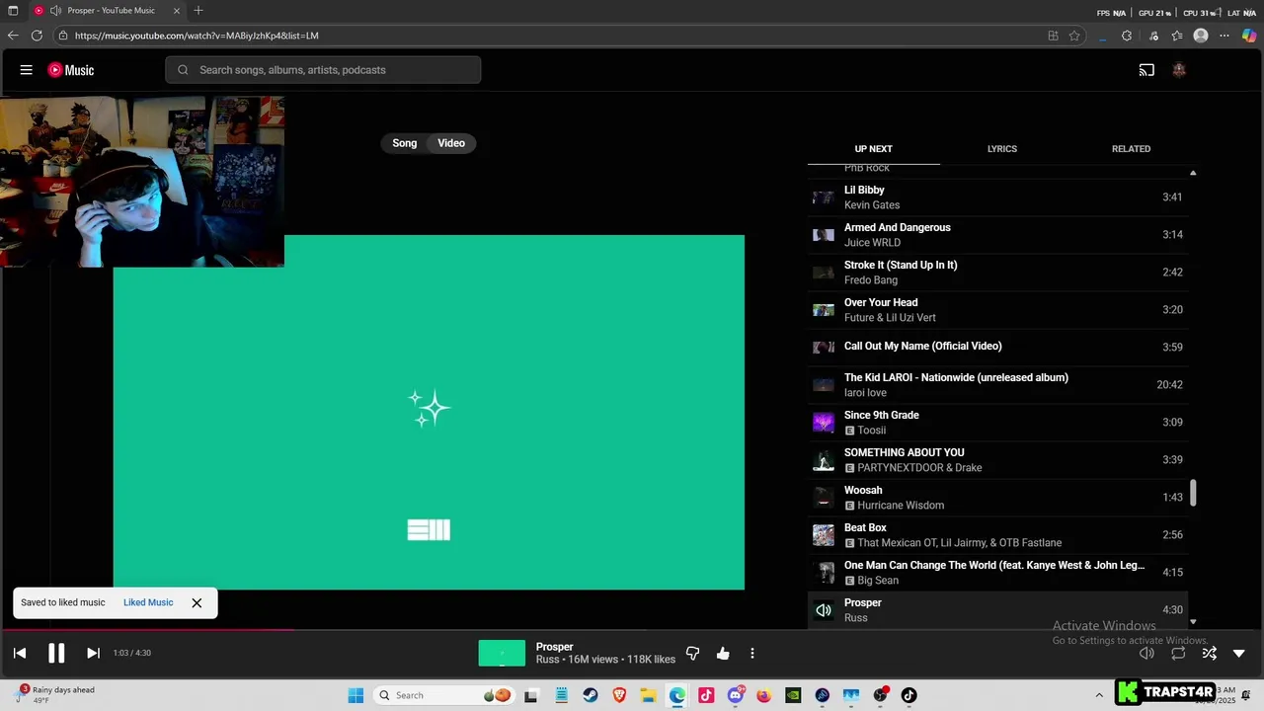Show hidden system tray icons
The width and height of the screenshot is (1264, 711).
click(x=1099, y=695)
